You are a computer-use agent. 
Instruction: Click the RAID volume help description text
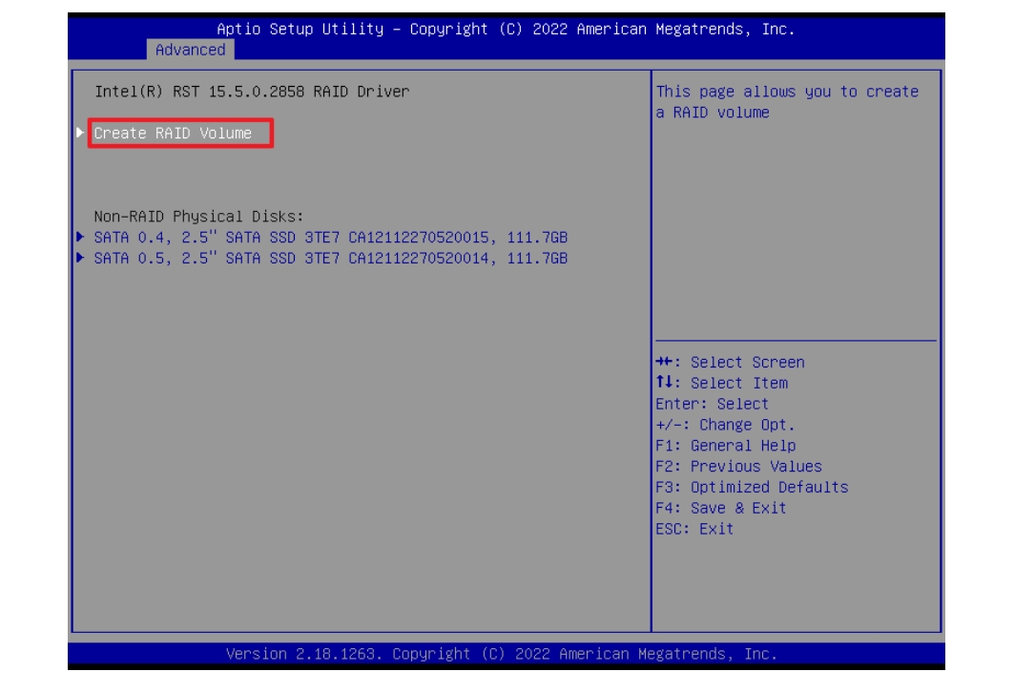[x=787, y=102]
